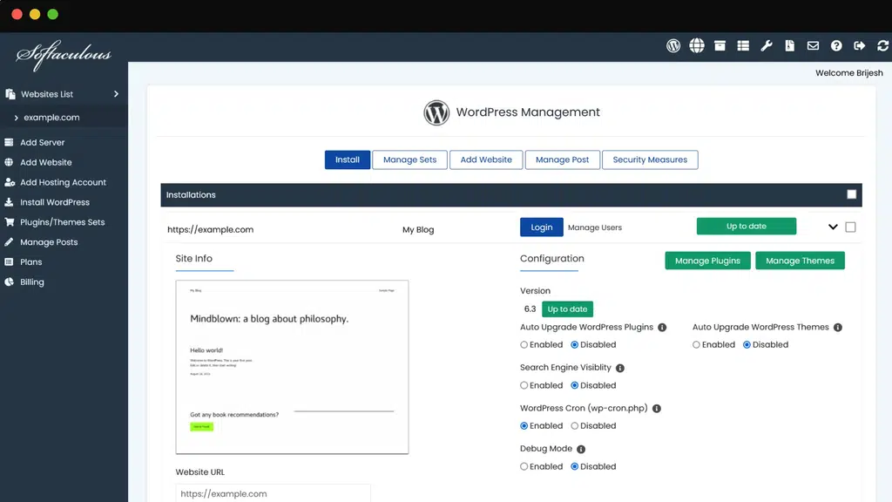Click the Add Server sidebar icon
892x502 pixels.
(9, 142)
